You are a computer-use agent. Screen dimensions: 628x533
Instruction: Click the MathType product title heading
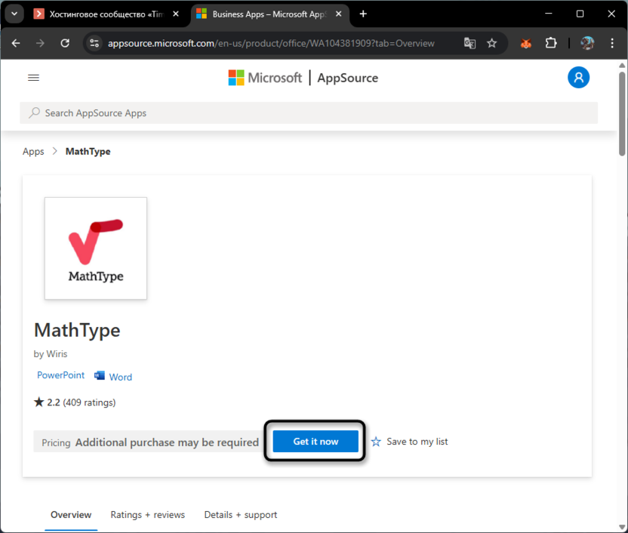point(77,331)
